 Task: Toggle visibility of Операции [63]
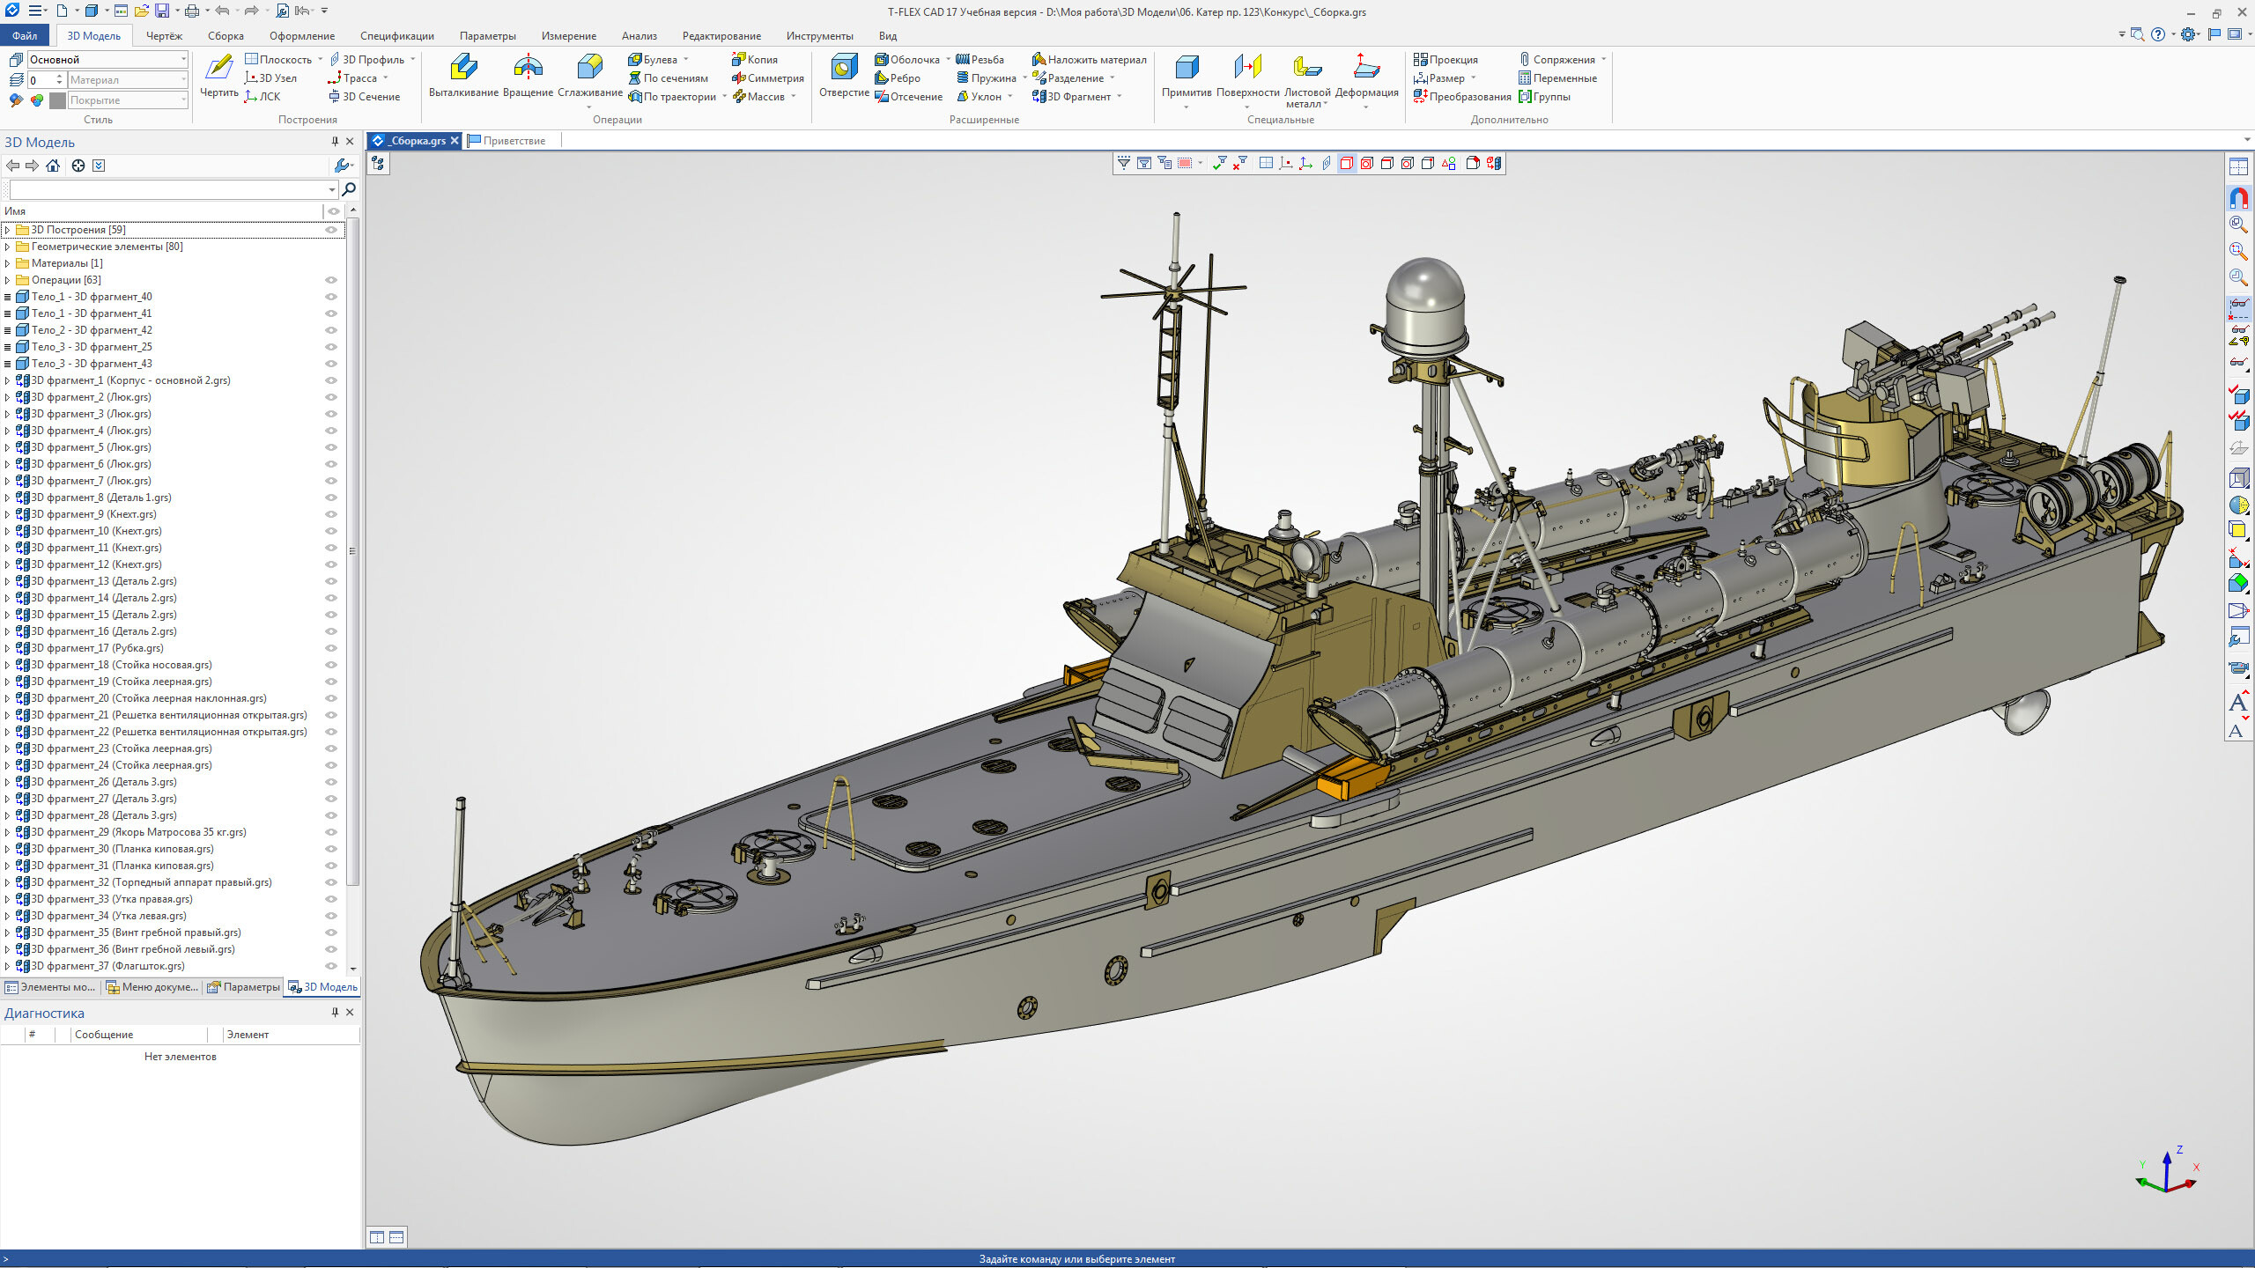pyautogui.click(x=332, y=280)
